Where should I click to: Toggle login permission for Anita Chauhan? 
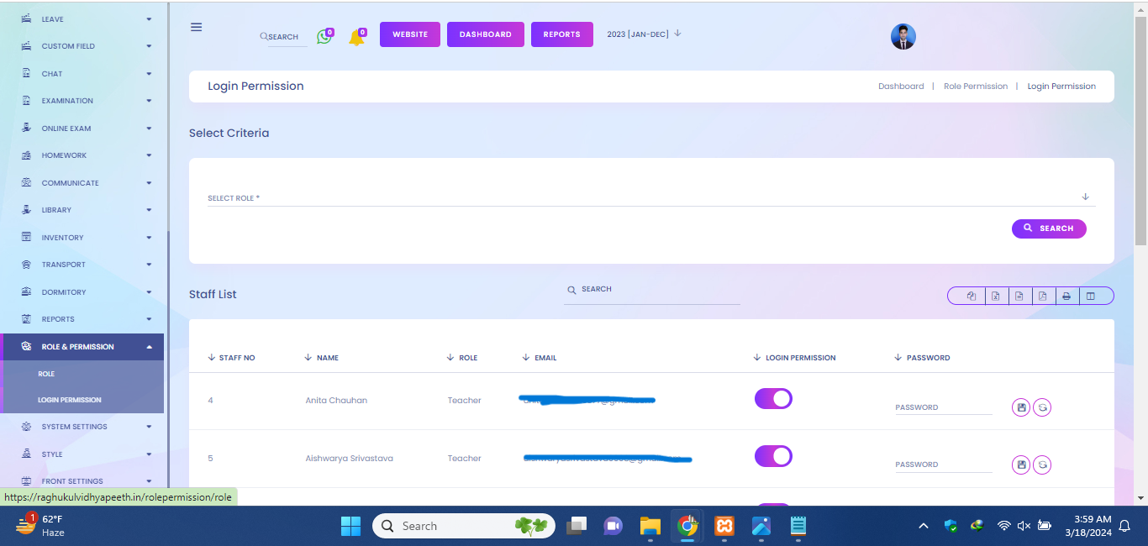click(x=773, y=399)
